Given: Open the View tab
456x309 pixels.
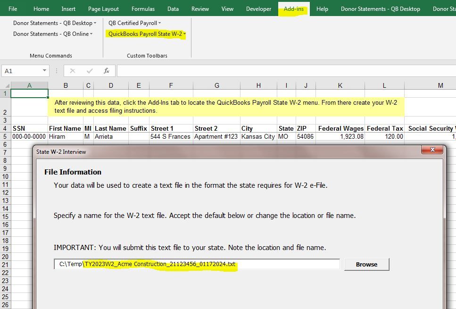Looking at the screenshot, I should coord(227,9).
